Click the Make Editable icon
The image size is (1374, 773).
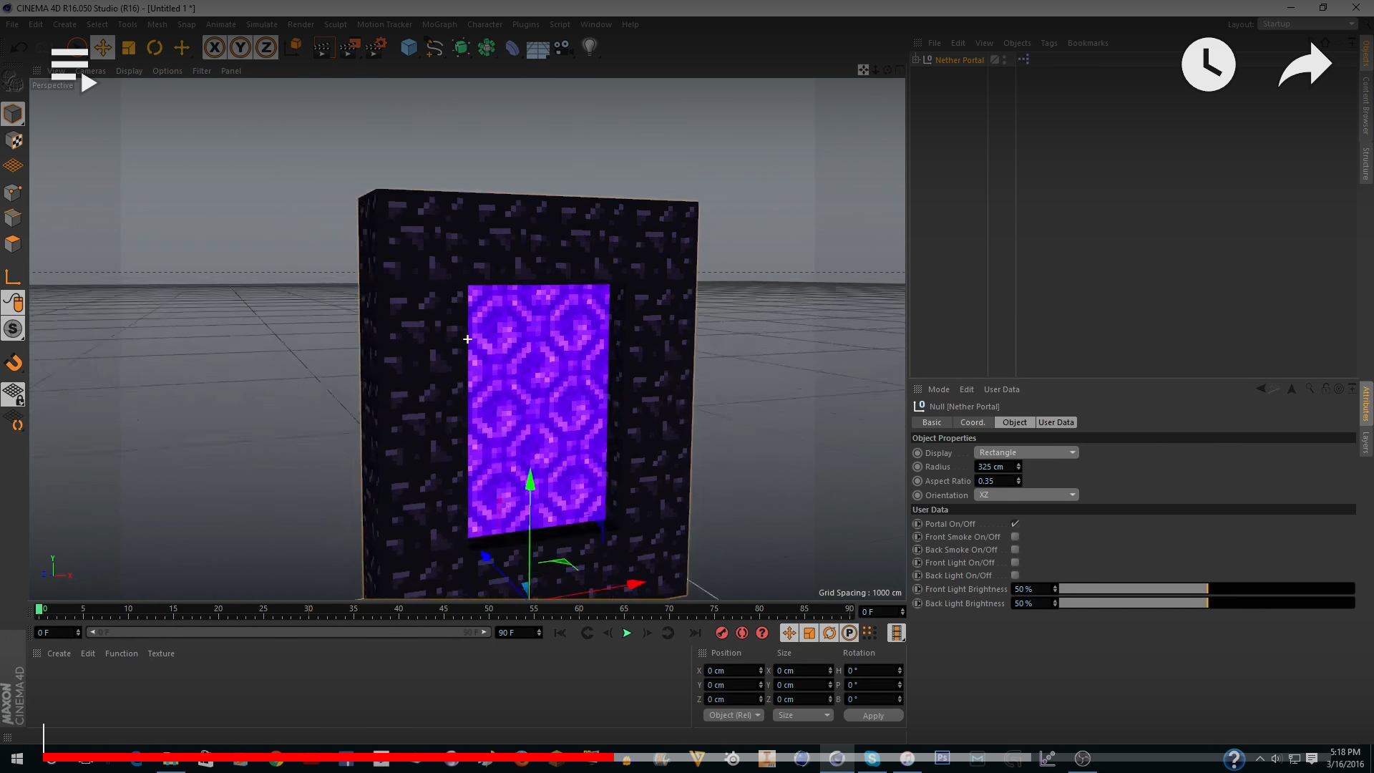(x=13, y=81)
